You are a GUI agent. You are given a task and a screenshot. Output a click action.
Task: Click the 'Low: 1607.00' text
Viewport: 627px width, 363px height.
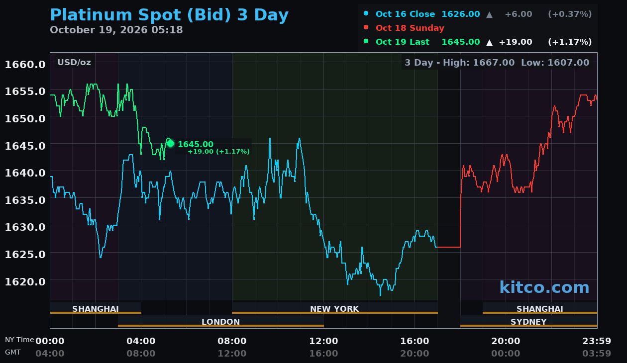(555, 63)
